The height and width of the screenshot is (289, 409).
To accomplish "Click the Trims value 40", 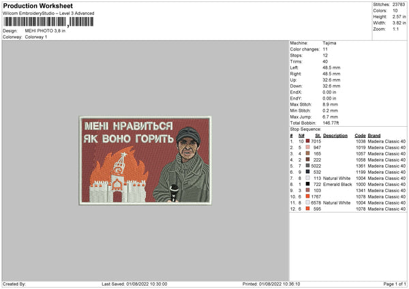I will coord(325,61).
